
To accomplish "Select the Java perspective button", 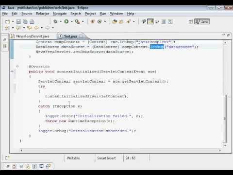I will point(202,21).
